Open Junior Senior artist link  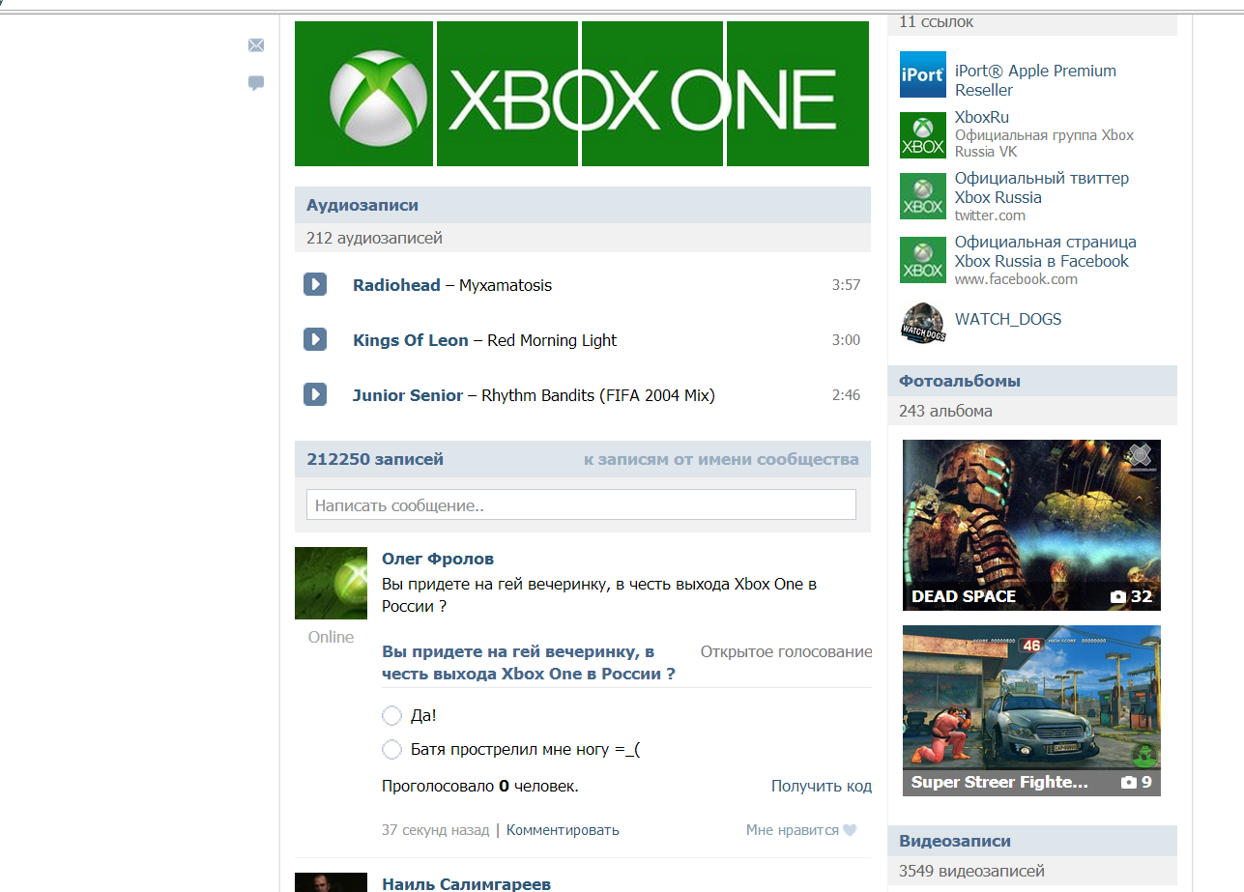pos(408,395)
